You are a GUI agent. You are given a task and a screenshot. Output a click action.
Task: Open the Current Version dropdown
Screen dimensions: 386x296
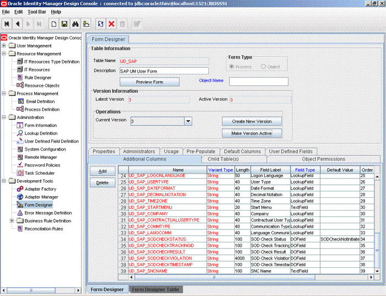click(188, 121)
